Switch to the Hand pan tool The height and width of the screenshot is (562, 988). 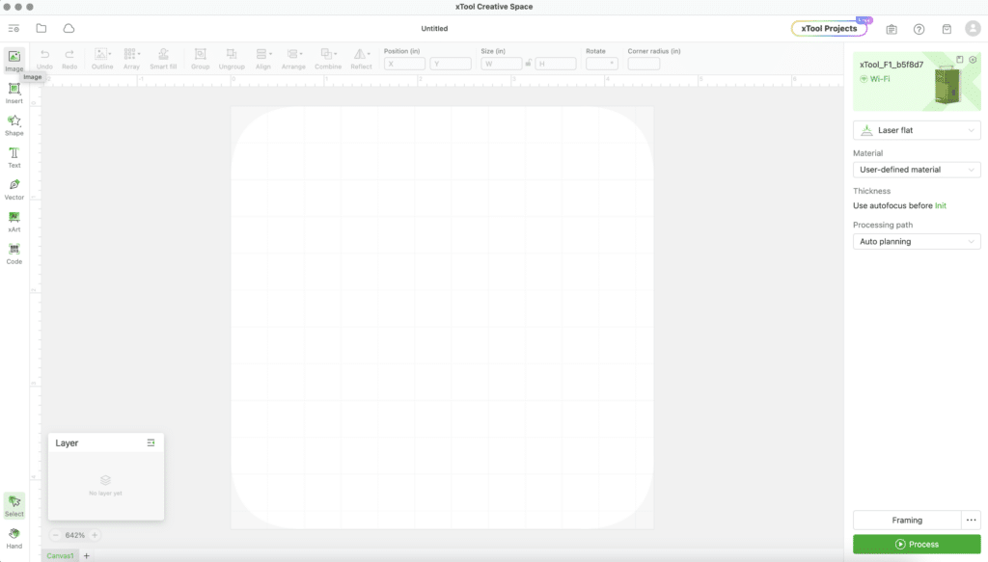tap(14, 538)
